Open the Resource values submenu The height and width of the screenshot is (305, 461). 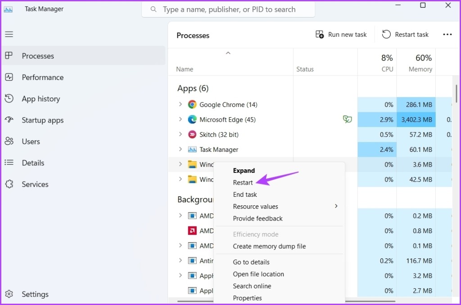255,206
